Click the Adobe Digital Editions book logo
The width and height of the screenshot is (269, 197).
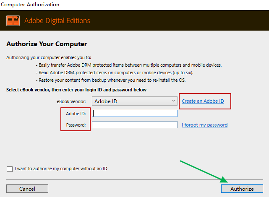[x=13, y=21]
